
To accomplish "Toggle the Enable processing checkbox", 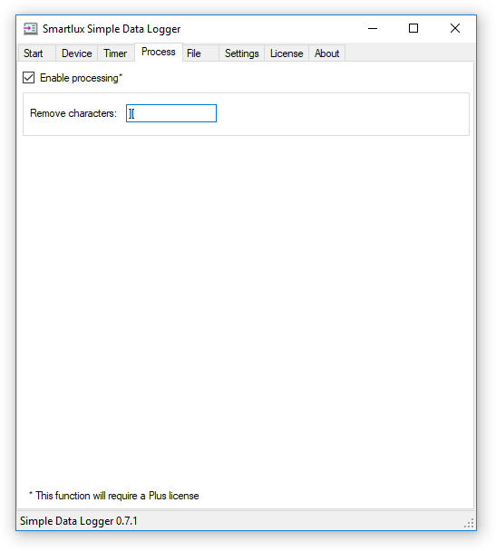I will coord(28,78).
